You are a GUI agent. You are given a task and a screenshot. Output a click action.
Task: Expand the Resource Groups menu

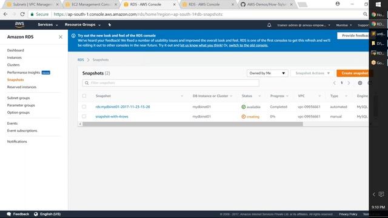[x=82, y=25]
